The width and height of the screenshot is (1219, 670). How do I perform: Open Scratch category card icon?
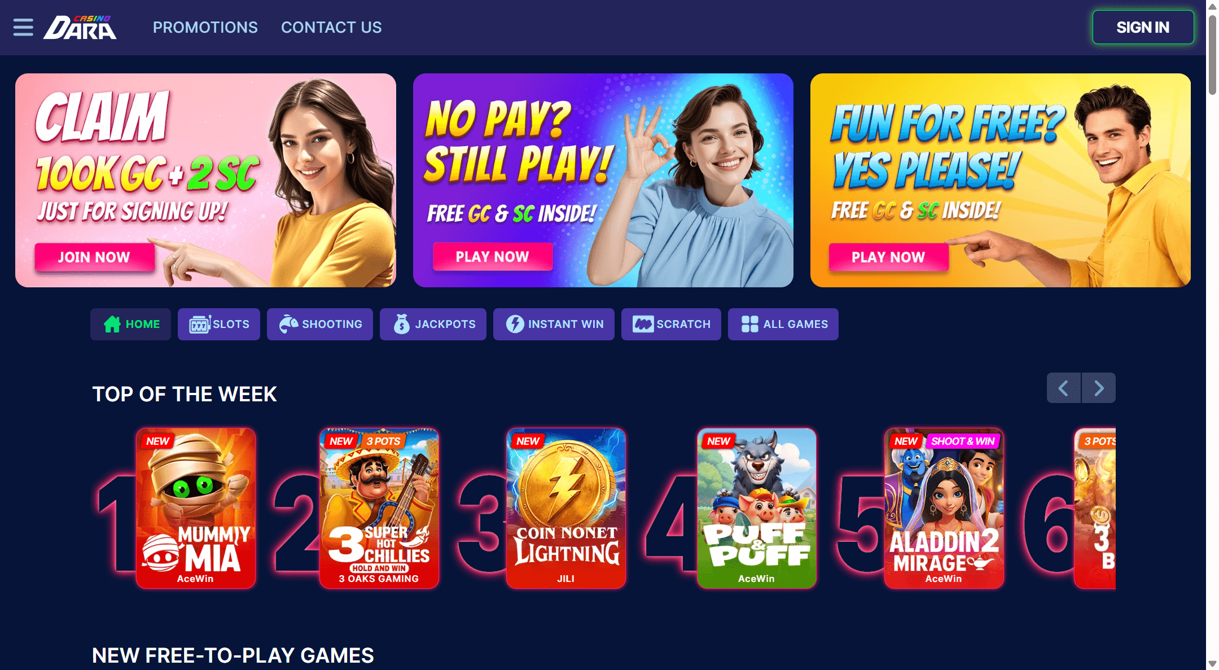tap(643, 324)
